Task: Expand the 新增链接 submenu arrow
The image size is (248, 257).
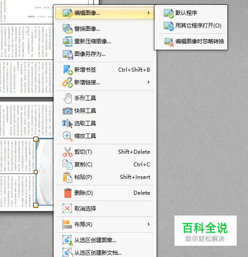Action: 148,82
